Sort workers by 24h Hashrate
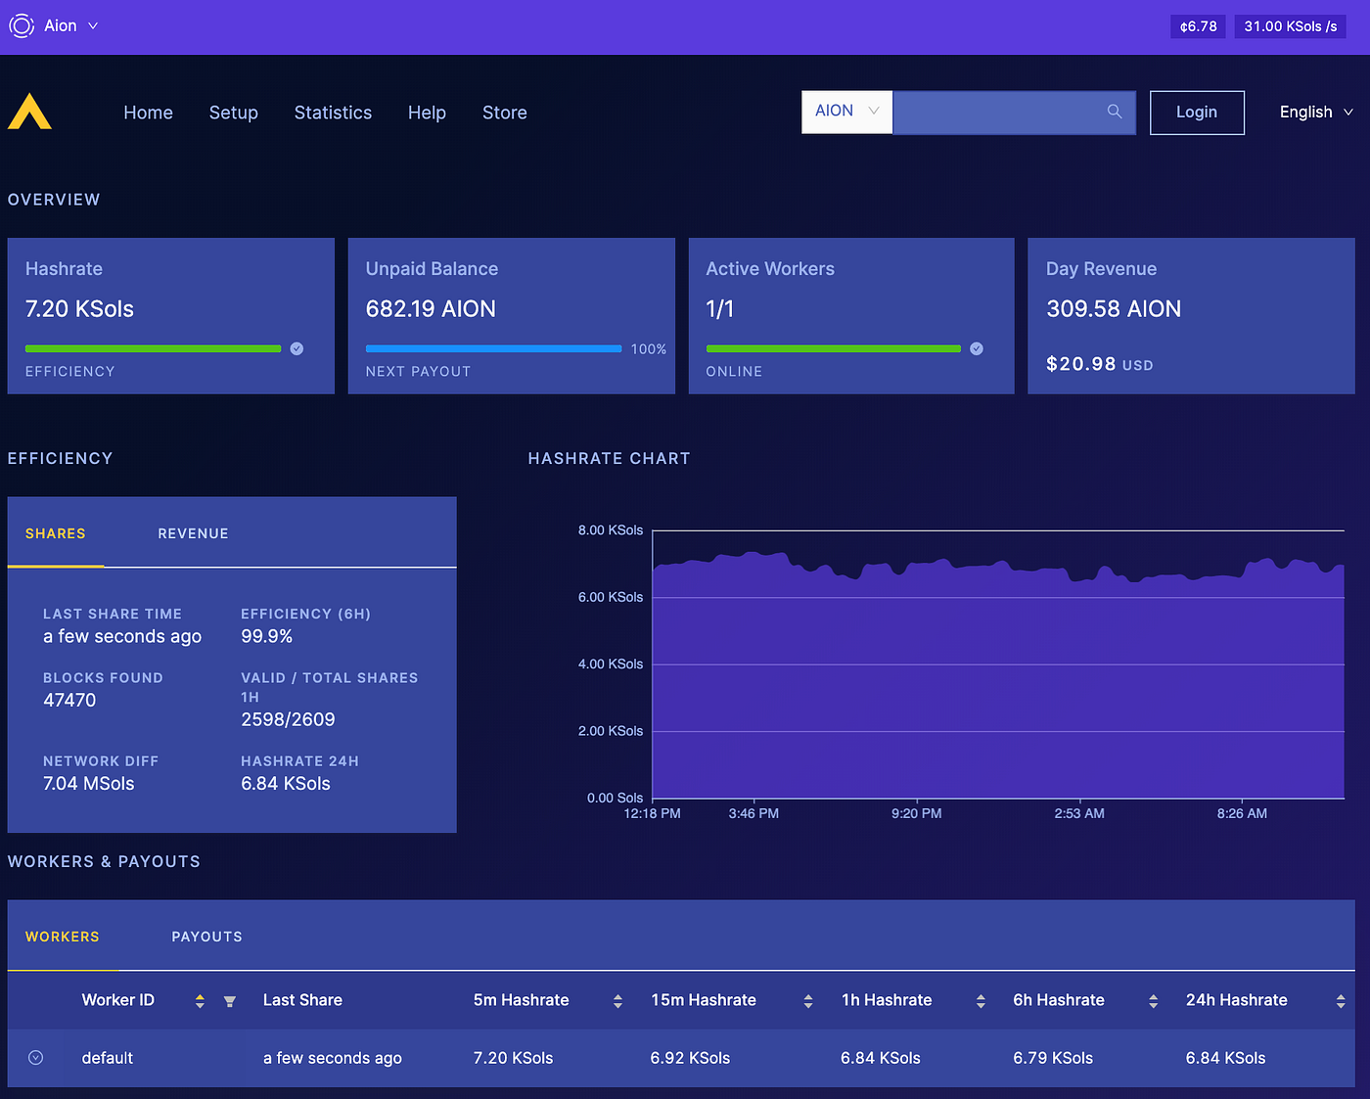The height and width of the screenshot is (1099, 1370). click(x=1342, y=1001)
